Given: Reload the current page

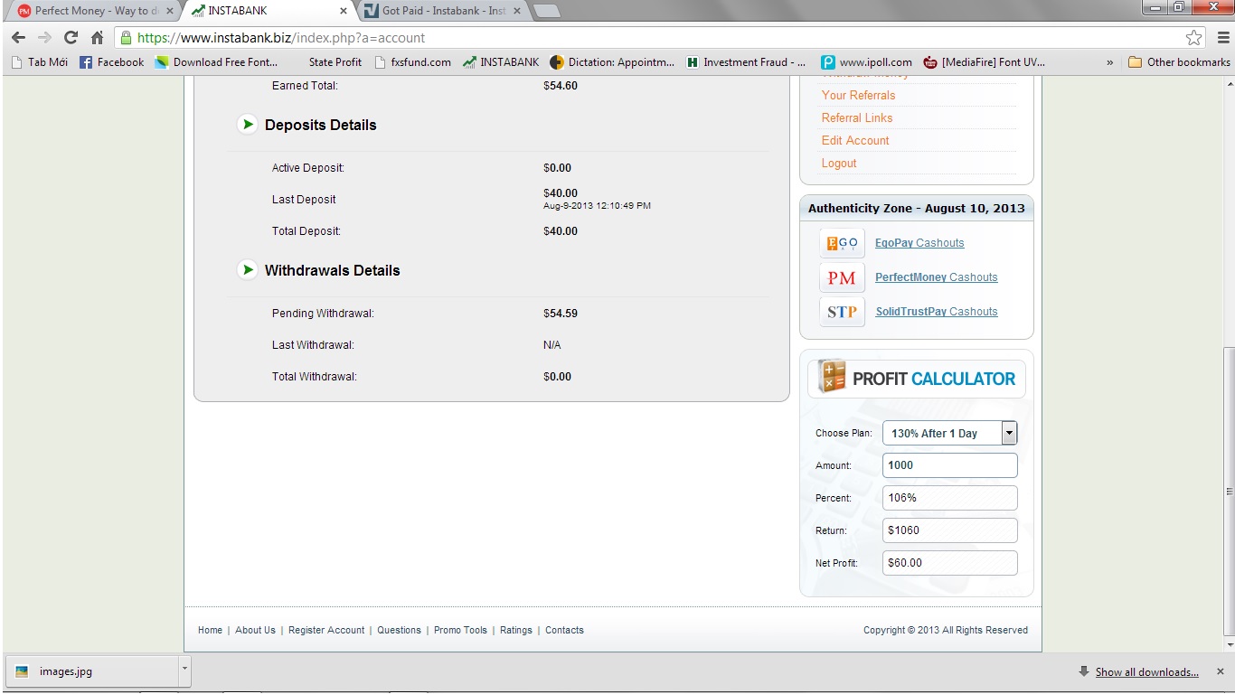Looking at the screenshot, I should coord(71,38).
